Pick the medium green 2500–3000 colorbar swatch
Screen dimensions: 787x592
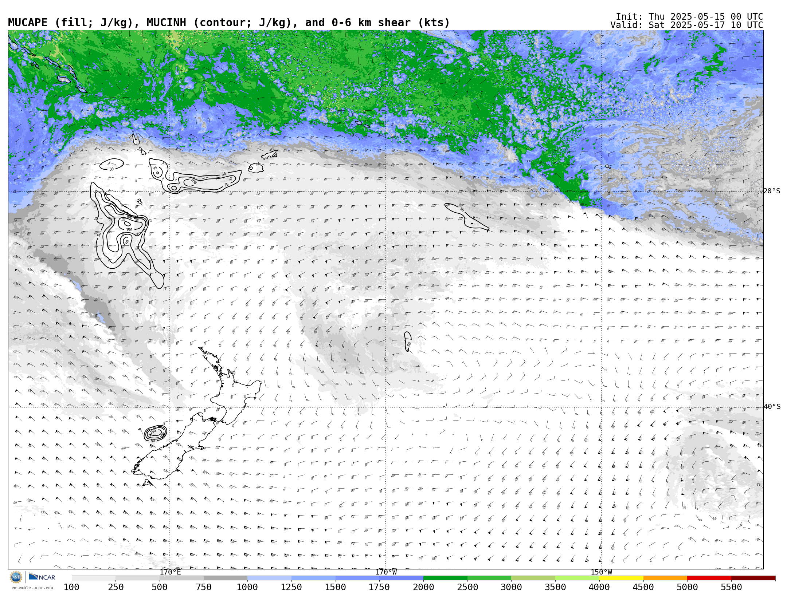[x=489, y=578]
